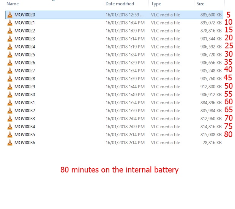Sort files by Date modified column header

[120, 3]
